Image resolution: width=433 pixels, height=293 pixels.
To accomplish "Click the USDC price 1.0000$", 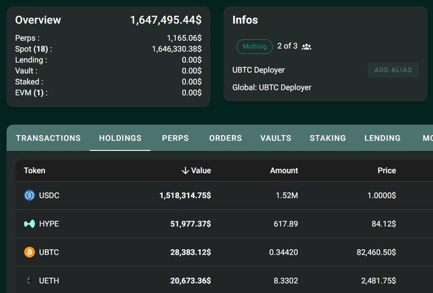I will 381,196.
